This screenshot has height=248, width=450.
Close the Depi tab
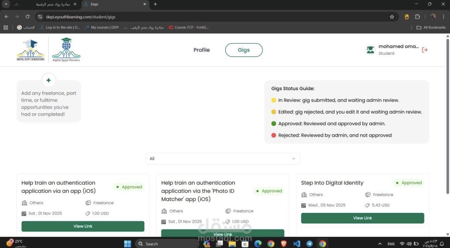(145, 4)
